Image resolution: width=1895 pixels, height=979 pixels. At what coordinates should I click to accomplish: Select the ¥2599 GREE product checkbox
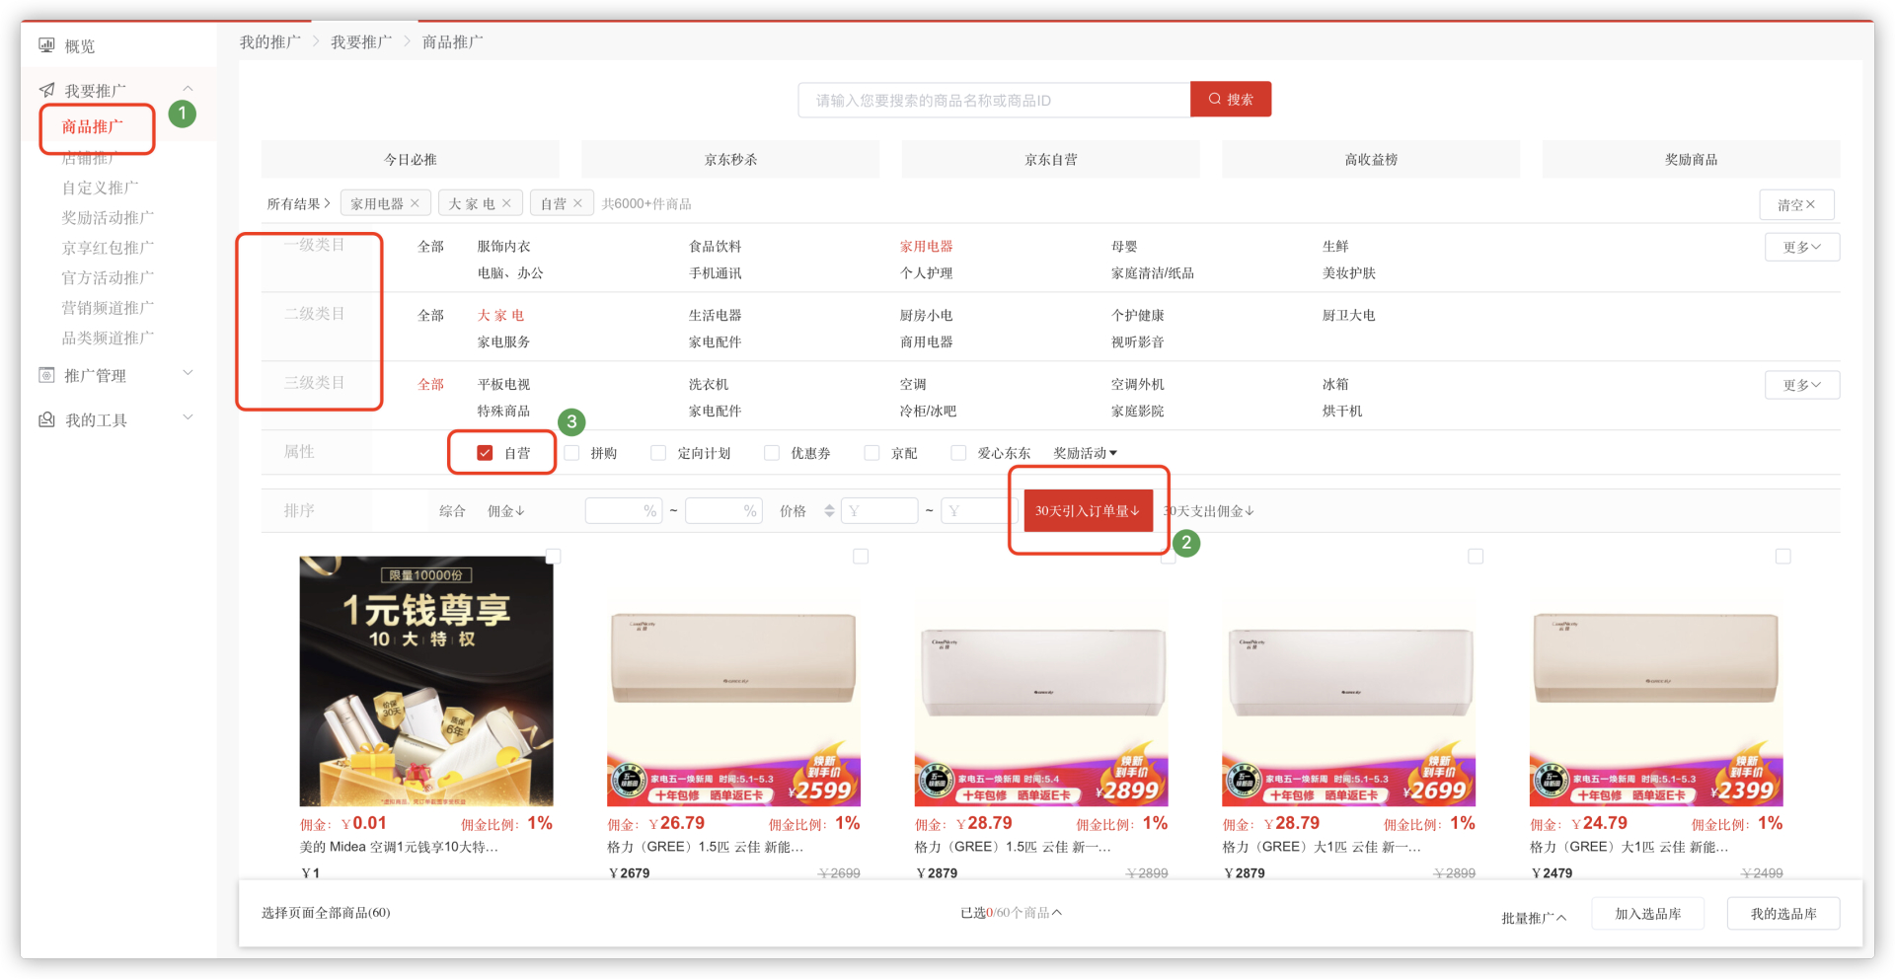(x=861, y=557)
